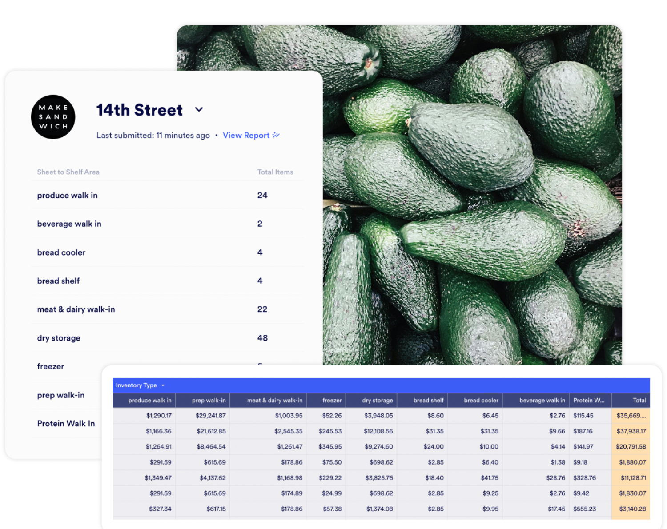The height and width of the screenshot is (529, 667).
Task: Expand the 14th Street location dropdown
Action: pos(199,110)
